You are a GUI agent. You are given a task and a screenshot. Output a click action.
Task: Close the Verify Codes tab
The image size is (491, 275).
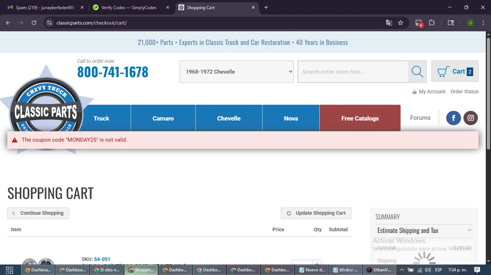click(x=168, y=8)
